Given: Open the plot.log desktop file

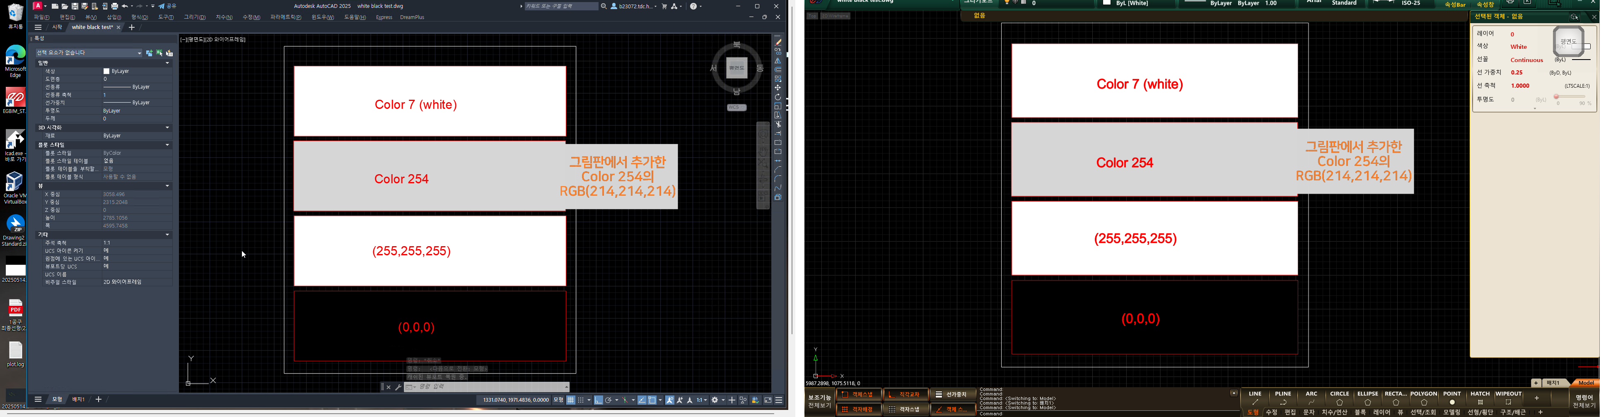Looking at the screenshot, I should pos(15,354).
